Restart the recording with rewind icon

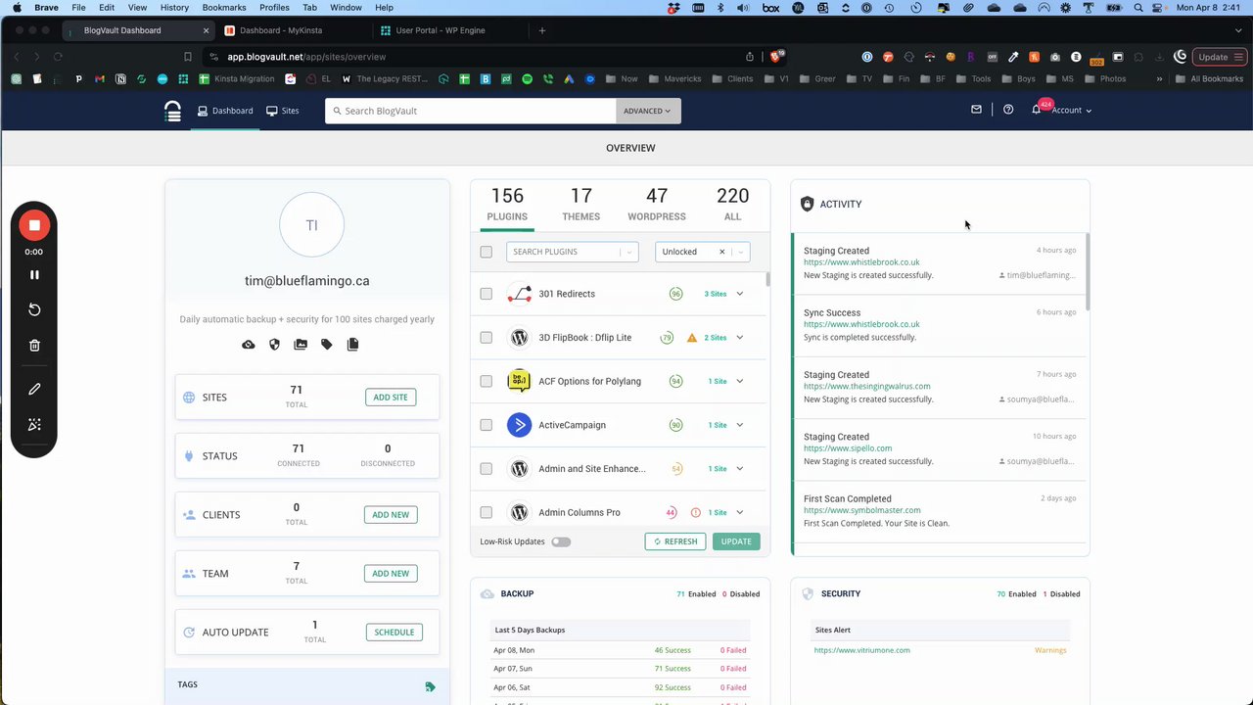[34, 309]
